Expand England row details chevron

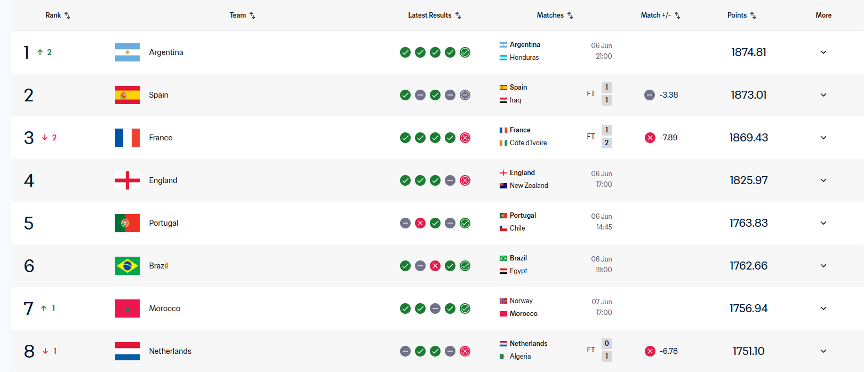coord(823,180)
